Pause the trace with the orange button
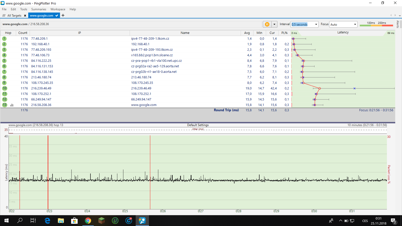402x226 pixels. pos(267,24)
